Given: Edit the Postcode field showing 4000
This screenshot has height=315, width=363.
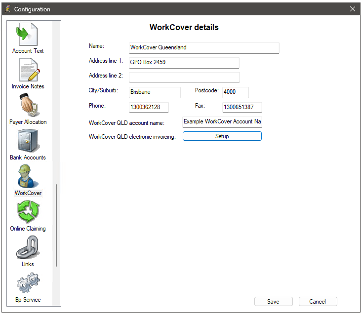Looking at the screenshot, I should [236, 92].
